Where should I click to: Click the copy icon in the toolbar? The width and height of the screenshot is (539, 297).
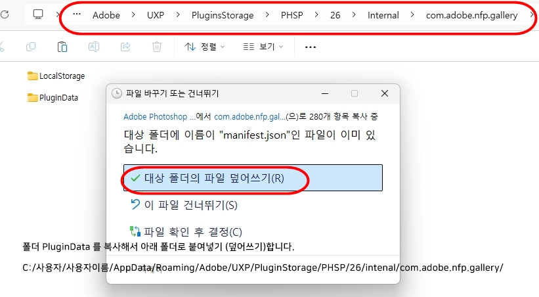31,47
